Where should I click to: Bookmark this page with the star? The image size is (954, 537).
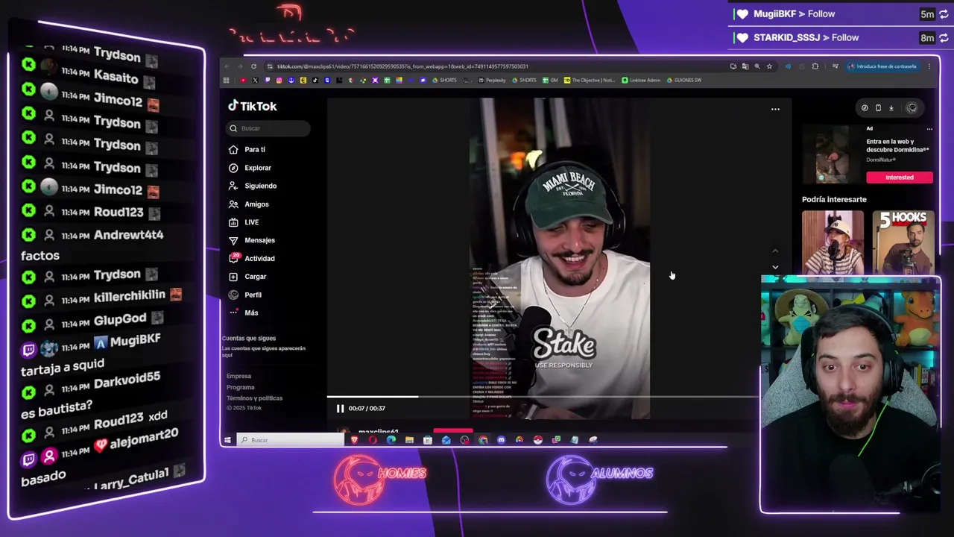pyautogui.click(x=769, y=66)
